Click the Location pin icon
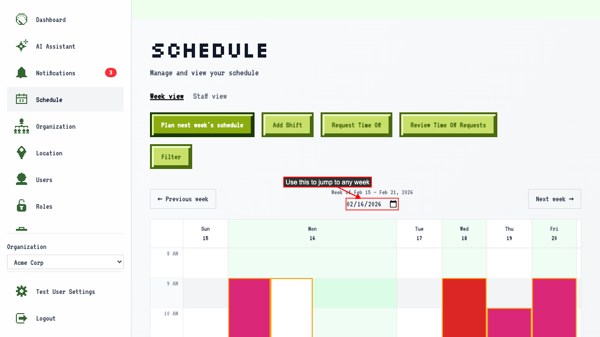The width and height of the screenshot is (600, 337). point(22,153)
